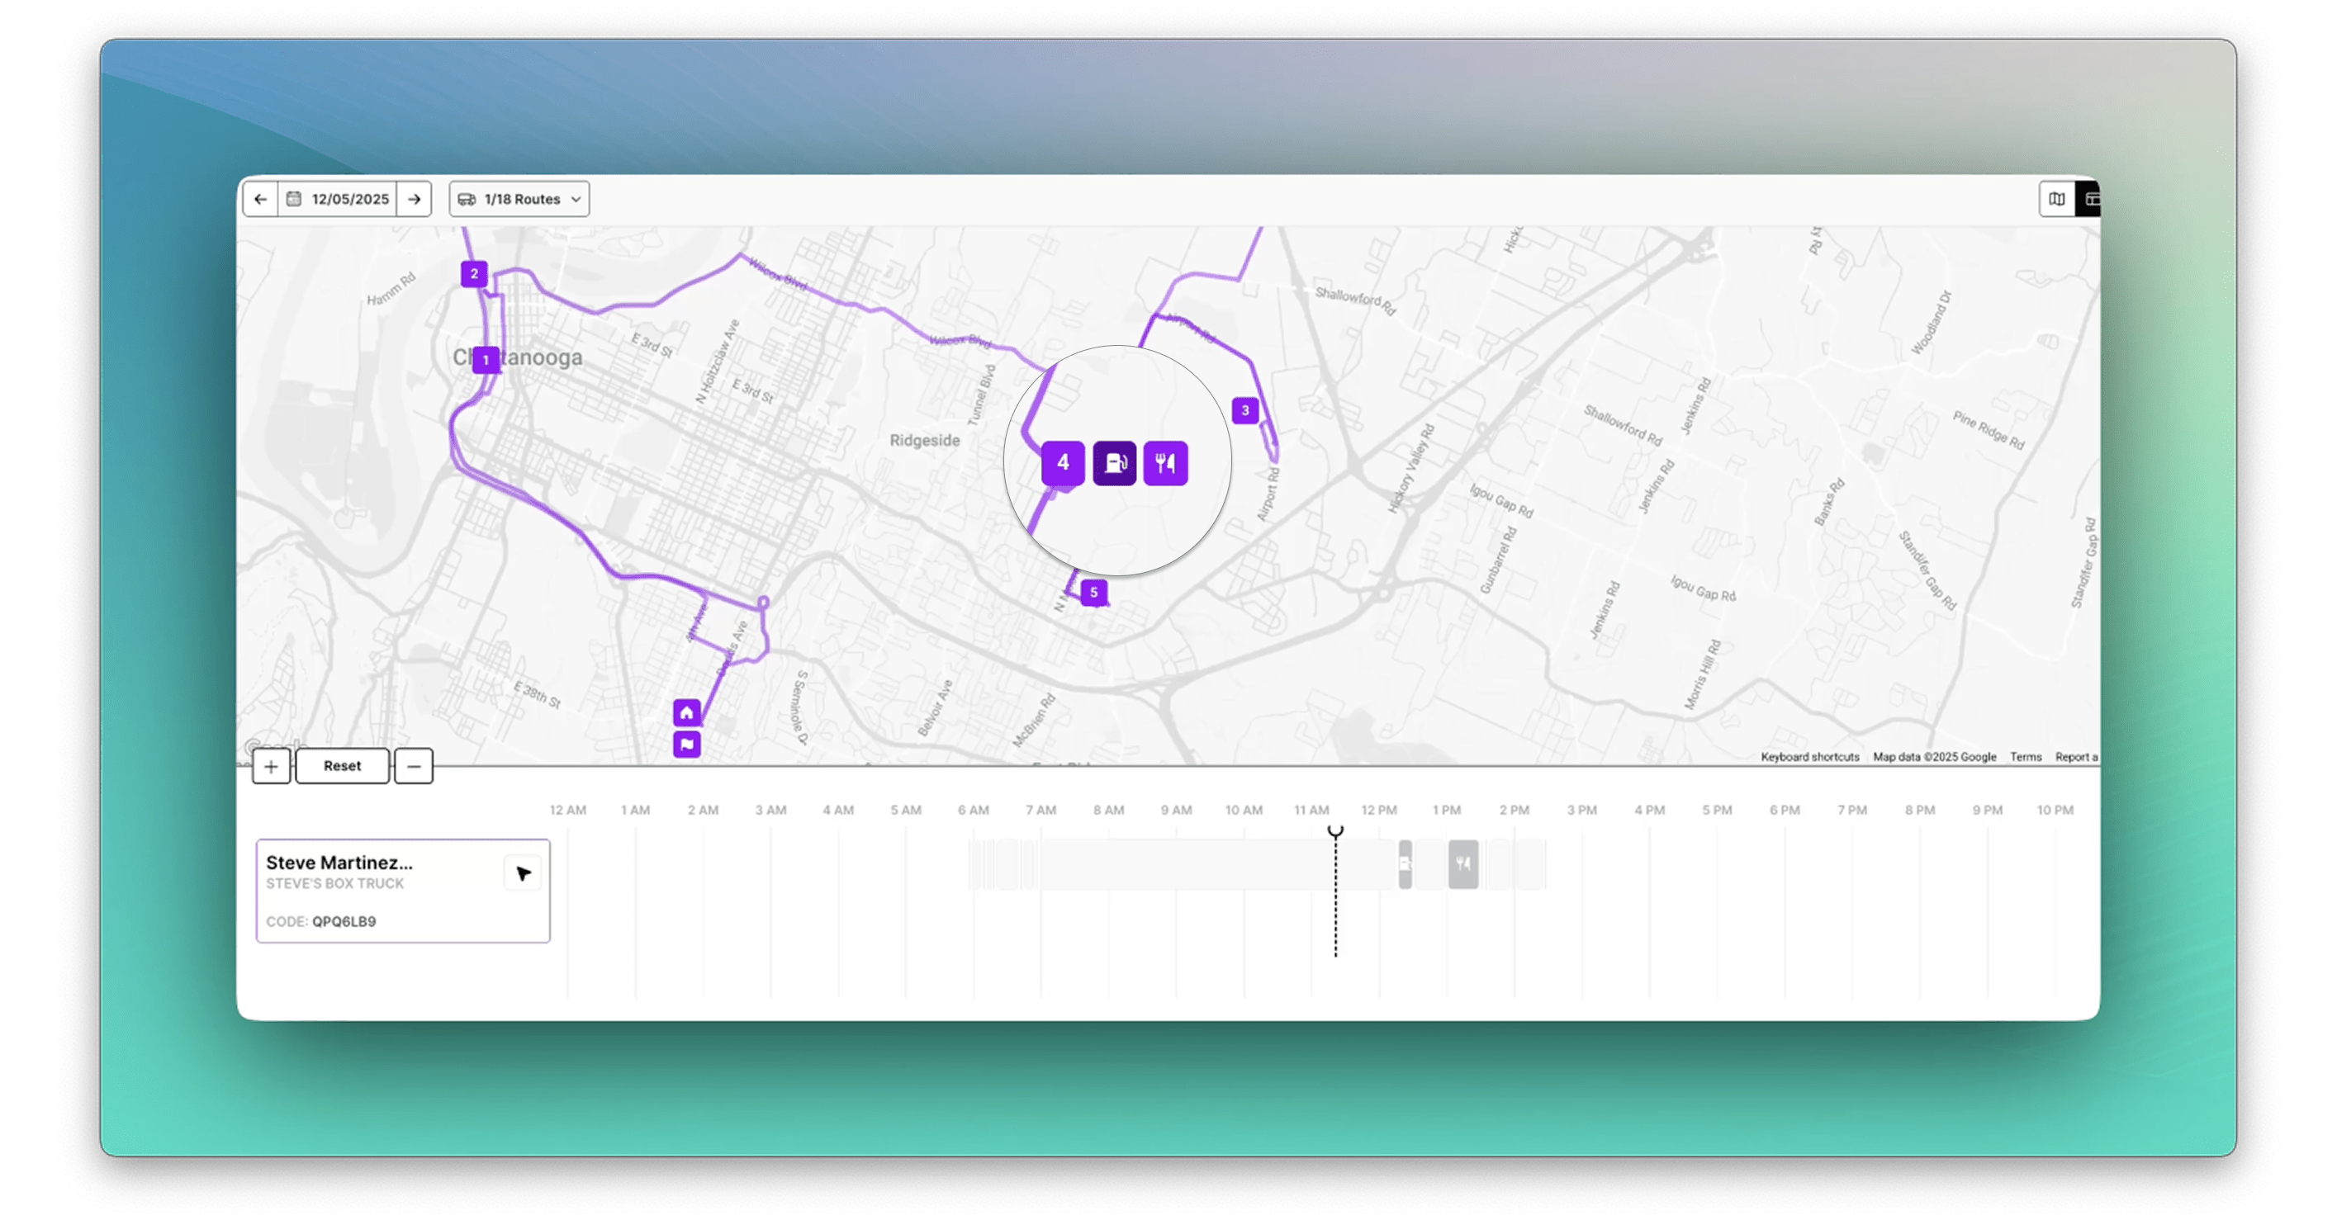This screenshot has width=2337, height=1220.
Task: Navigate to the next day with the right arrow
Action: click(x=415, y=199)
